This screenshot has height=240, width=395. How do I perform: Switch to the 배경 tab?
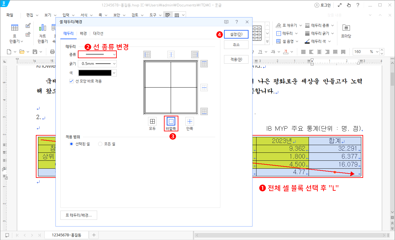[x=83, y=33]
